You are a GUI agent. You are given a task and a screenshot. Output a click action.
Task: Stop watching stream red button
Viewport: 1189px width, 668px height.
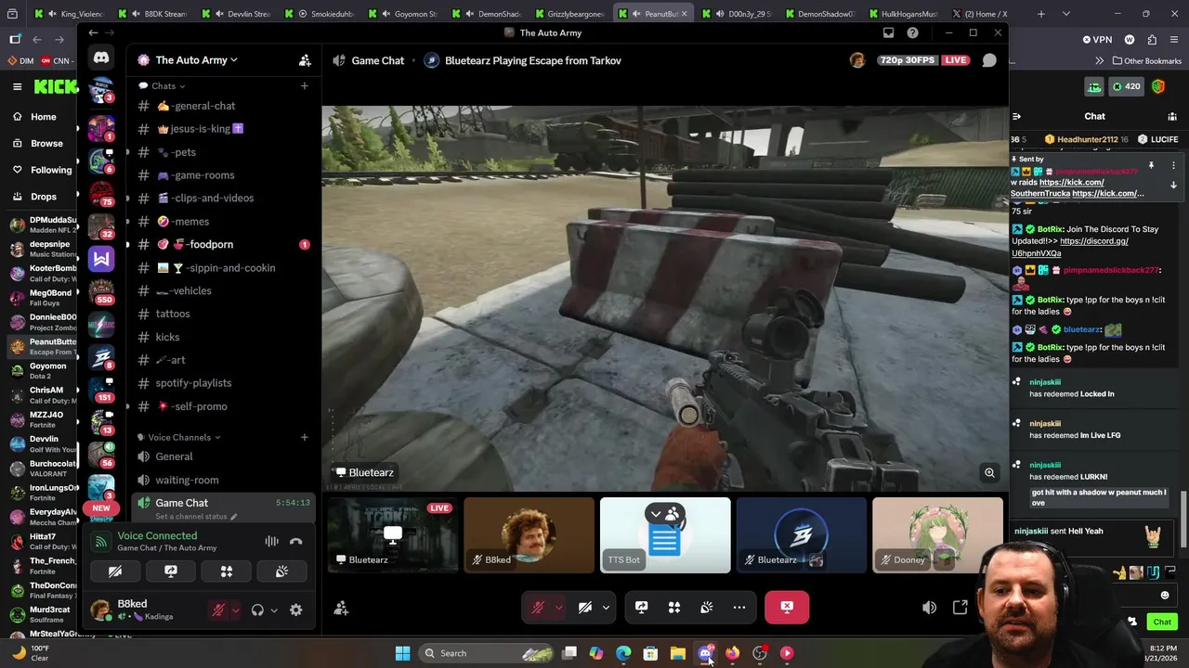pos(787,607)
